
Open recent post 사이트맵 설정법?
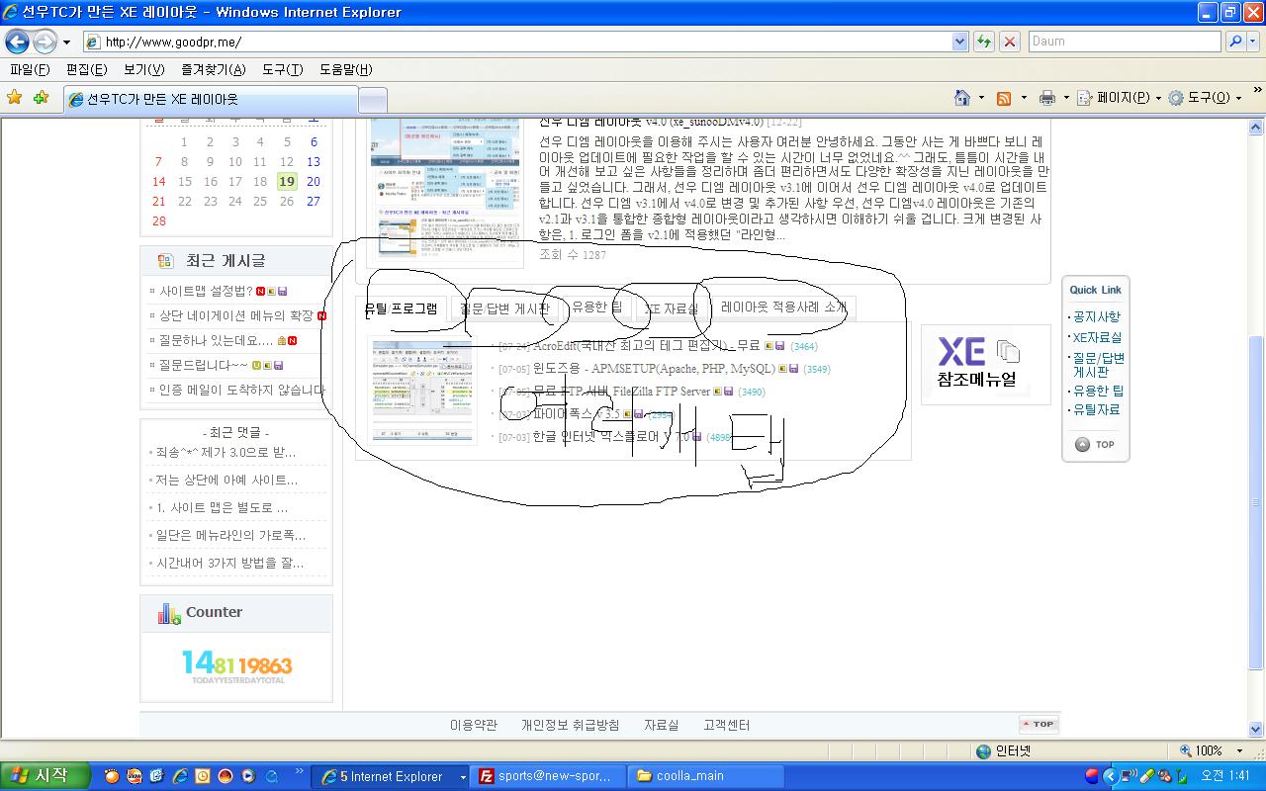click(206, 291)
